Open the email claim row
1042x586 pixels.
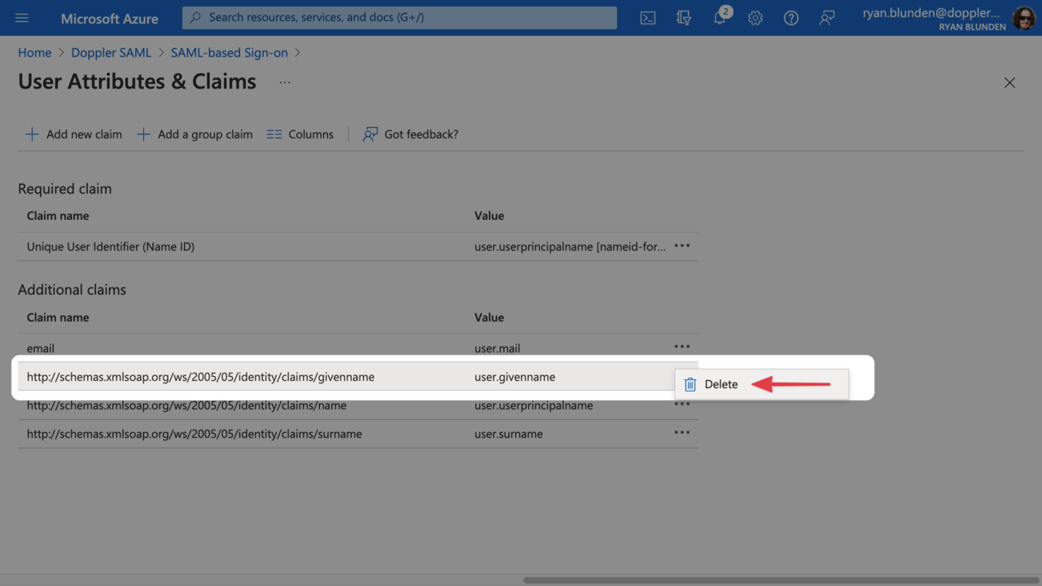[x=358, y=348]
